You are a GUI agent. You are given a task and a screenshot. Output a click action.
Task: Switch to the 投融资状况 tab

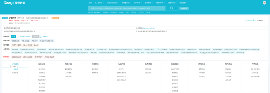click(175, 64)
